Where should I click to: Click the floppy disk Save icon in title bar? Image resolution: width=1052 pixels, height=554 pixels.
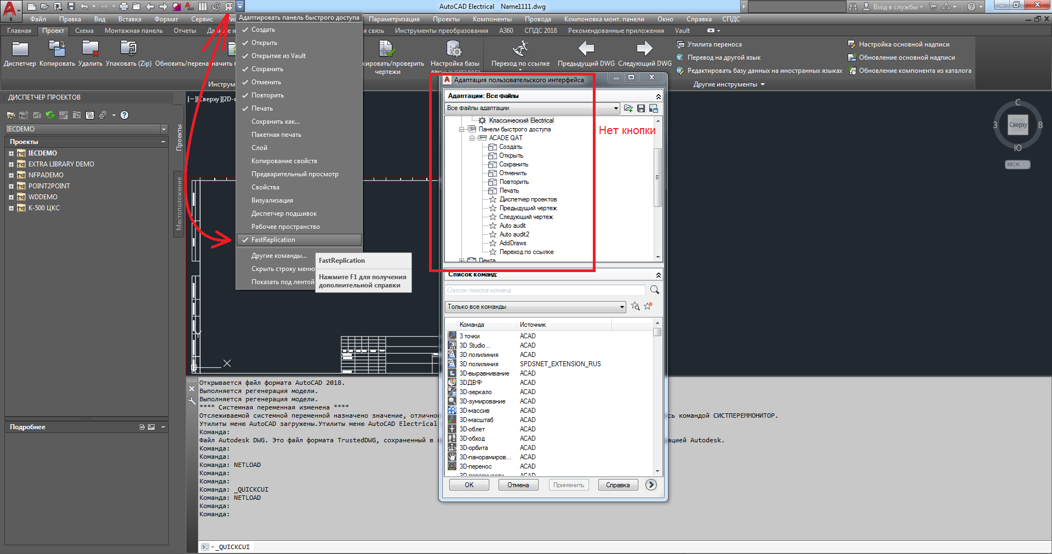tap(71, 7)
